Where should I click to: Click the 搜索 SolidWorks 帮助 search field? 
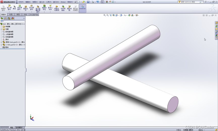(x=190, y=2)
